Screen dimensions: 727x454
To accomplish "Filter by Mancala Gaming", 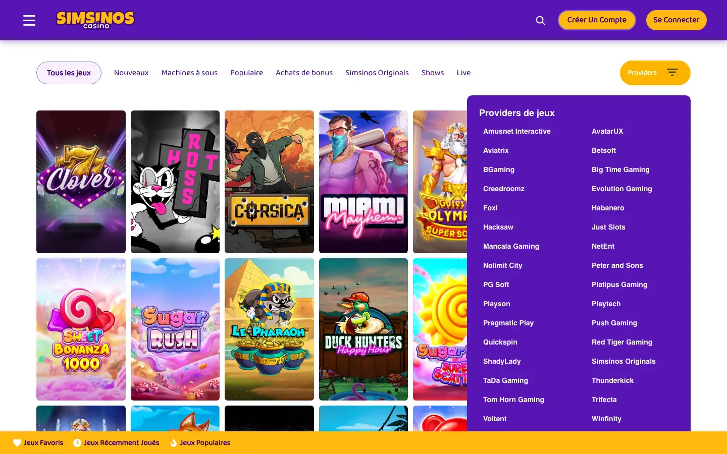I will 511,246.
